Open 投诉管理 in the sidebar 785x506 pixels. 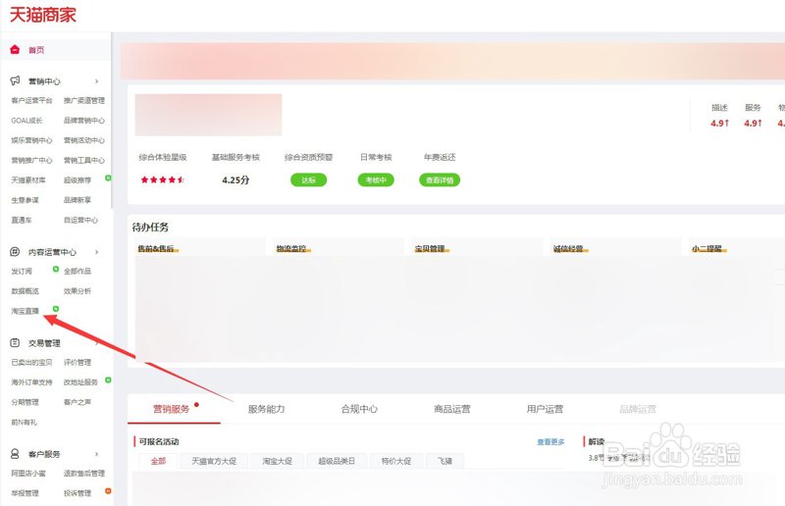(78, 493)
